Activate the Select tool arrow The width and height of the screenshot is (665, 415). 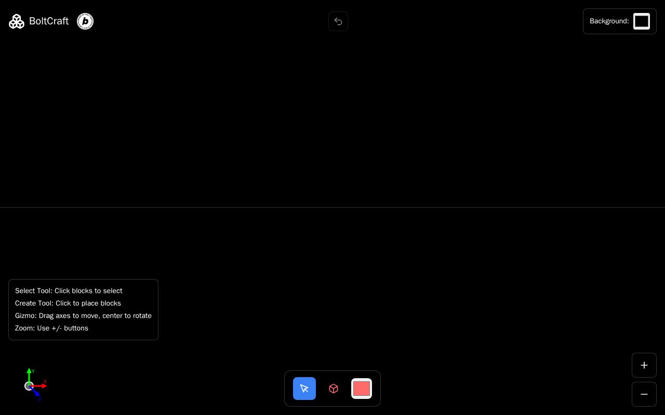304,389
